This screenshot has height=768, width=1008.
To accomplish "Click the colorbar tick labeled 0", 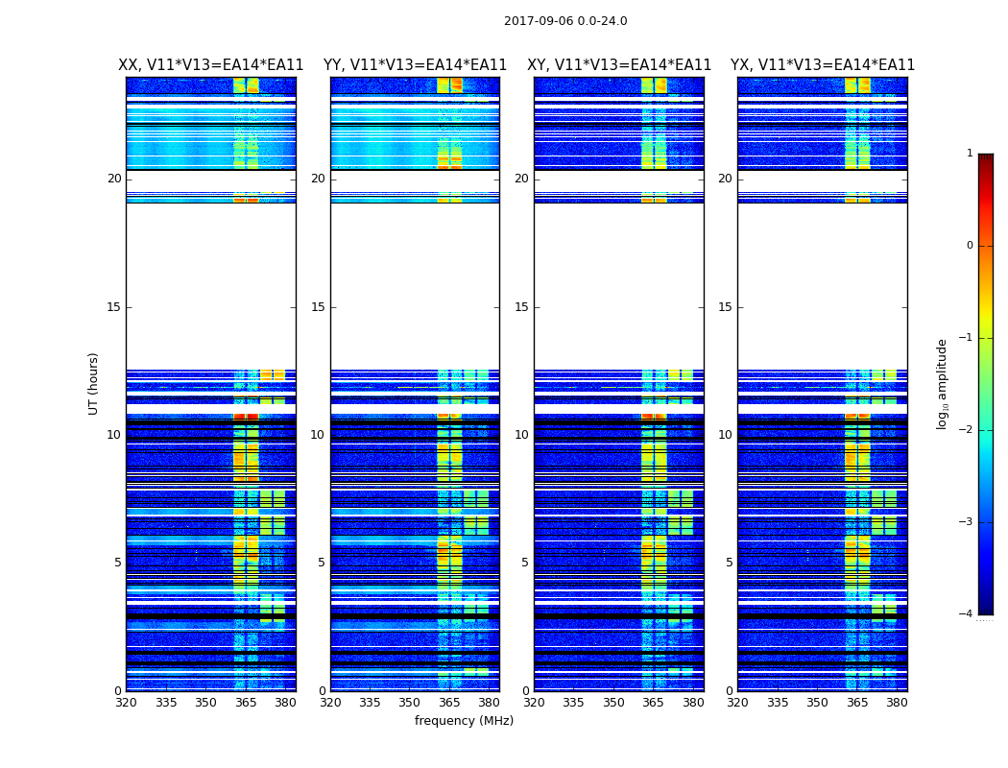I will (970, 246).
